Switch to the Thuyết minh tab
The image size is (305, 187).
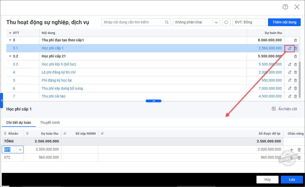[50, 123]
